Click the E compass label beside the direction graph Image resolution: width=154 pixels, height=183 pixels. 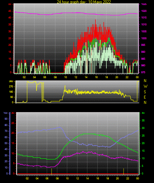pos(145,97)
